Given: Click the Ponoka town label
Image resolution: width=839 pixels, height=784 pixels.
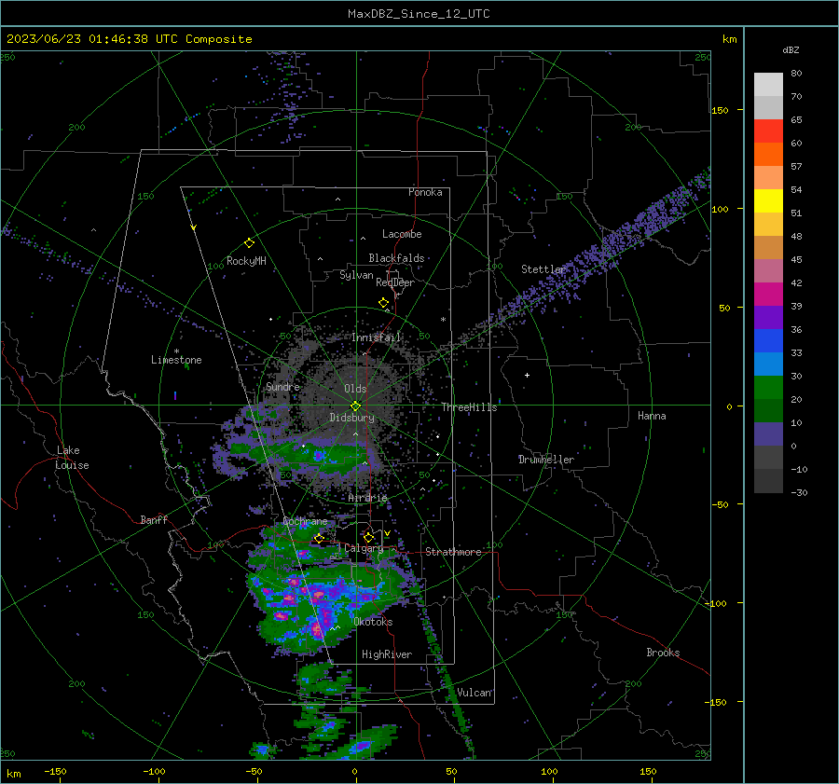Looking at the screenshot, I should click(x=425, y=192).
